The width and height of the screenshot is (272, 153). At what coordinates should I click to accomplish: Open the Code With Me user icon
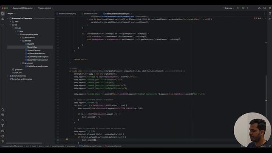click(259, 8)
